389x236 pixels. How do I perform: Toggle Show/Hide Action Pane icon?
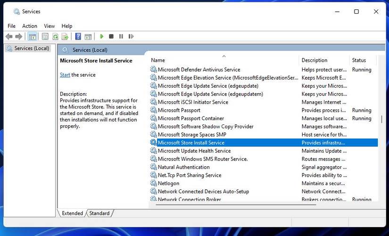click(88, 36)
